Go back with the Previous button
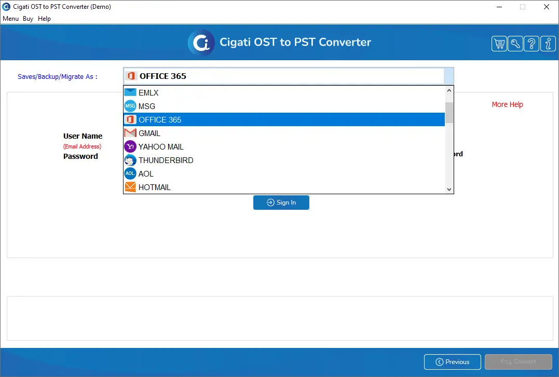 click(453, 361)
